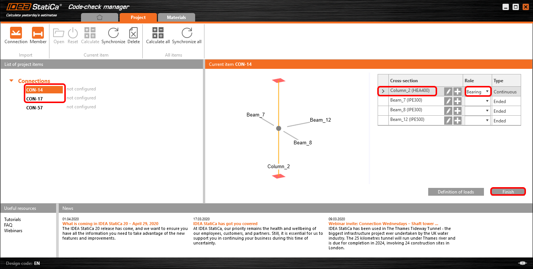Viewport: 533px width, 269px height.
Task: Click the Finish button
Action: 508,192
